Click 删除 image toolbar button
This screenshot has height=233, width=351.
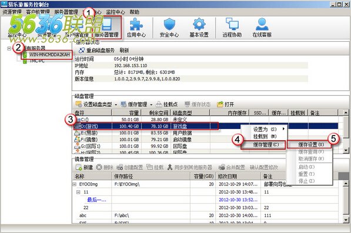[105, 167]
